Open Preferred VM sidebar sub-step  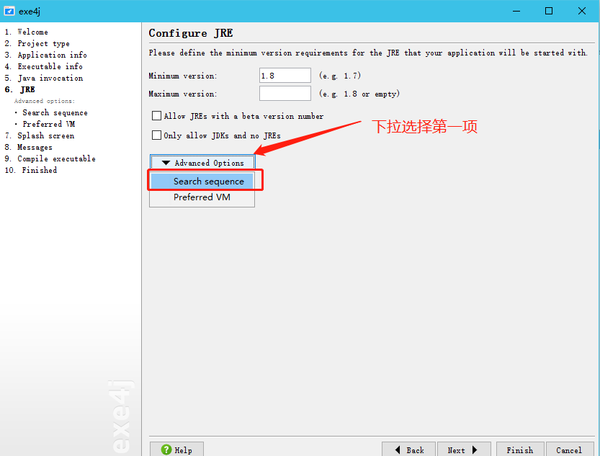click(48, 124)
